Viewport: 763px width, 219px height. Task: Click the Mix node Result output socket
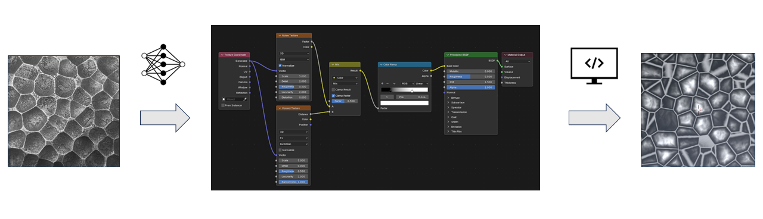point(360,70)
